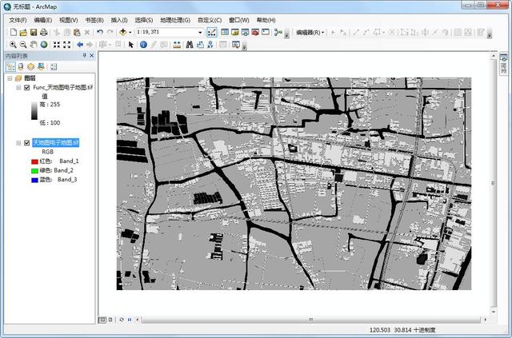
Task: Select the 天地图电子地图.tif layer name
Action: pos(55,142)
